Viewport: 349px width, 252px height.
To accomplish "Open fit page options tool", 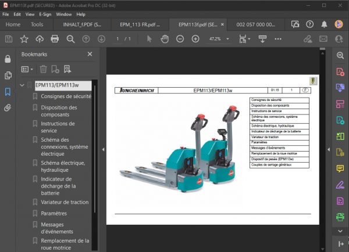I will (244, 39).
